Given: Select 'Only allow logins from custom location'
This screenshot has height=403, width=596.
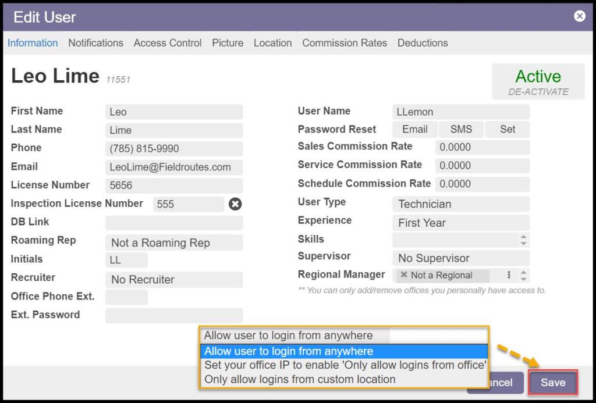Looking at the screenshot, I should click(x=300, y=379).
